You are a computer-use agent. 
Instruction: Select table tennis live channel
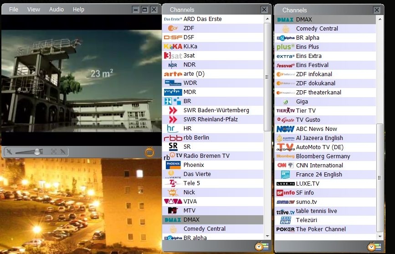325,211
